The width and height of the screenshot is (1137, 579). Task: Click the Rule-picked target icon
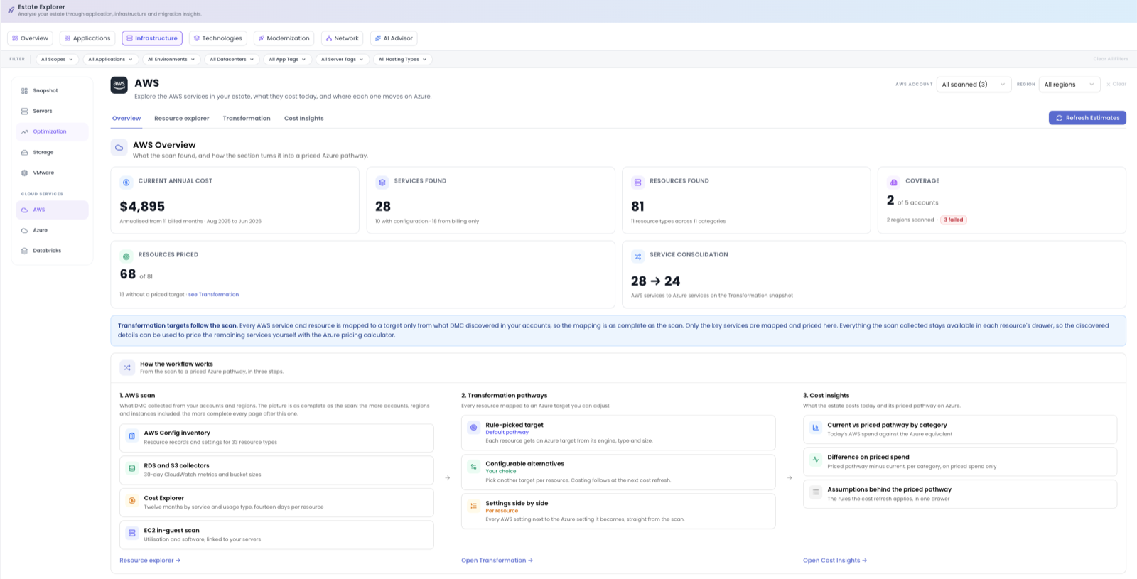[473, 428]
